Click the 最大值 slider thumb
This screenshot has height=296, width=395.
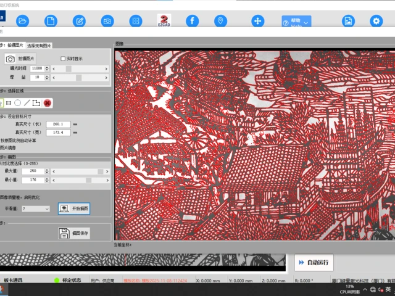pyautogui.click(x=100, y=171)
